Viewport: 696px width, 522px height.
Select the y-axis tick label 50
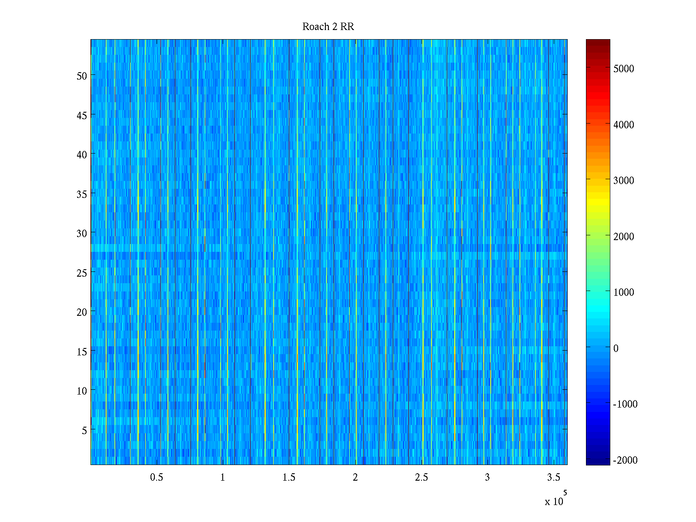82,76
